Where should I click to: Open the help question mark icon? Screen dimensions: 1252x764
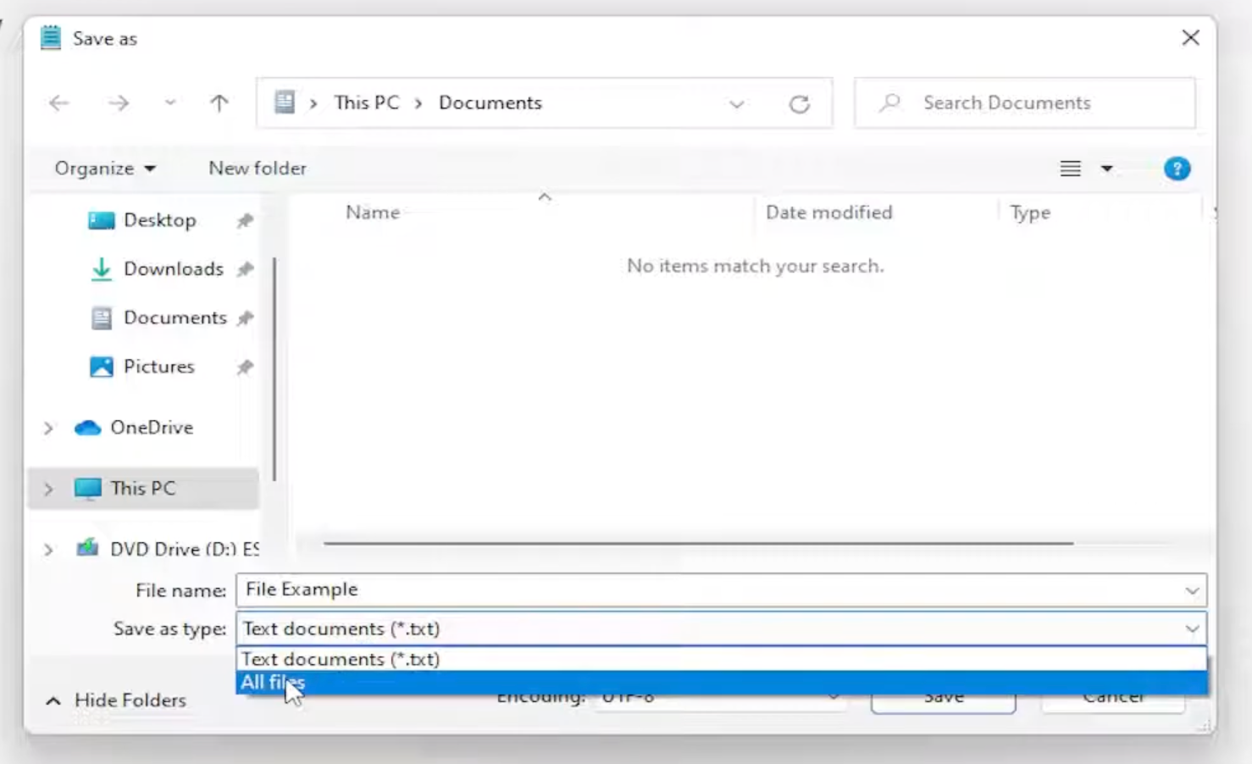[1177, 168]
